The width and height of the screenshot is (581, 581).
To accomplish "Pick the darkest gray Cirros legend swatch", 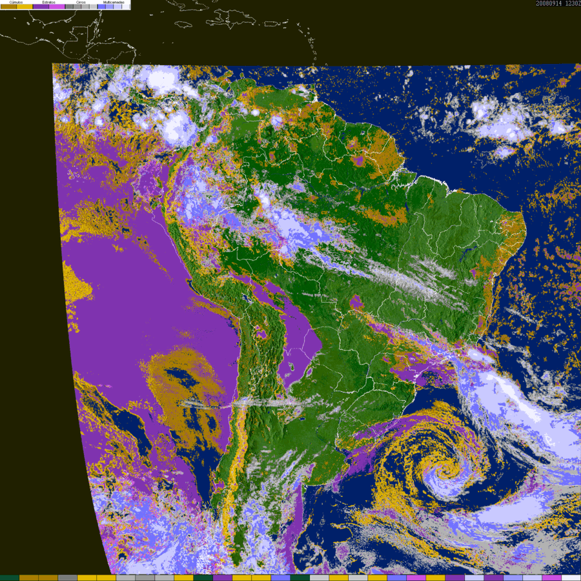I will [69, 6].
